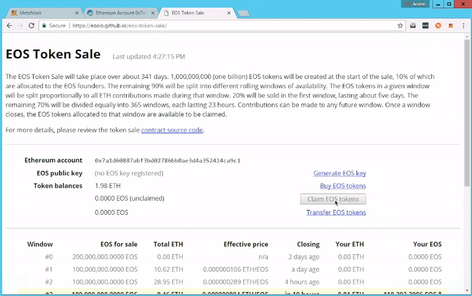Click the "4 hours ago" closing cell
The width and height of the screenshot is (472, 296).
click(302, 282)
